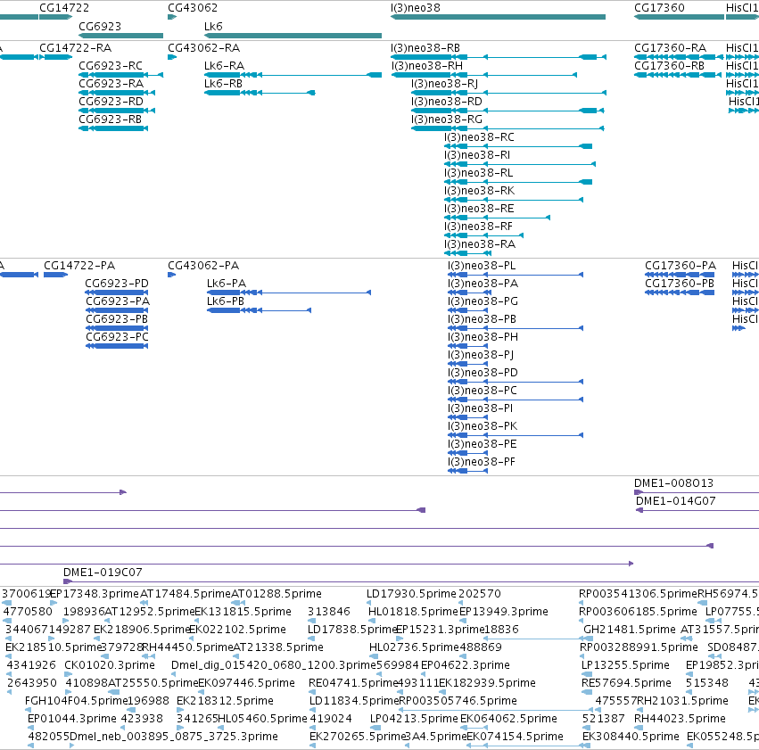
Task: Open protein l(3)neo38-PH
Action: tap(483, 337)
